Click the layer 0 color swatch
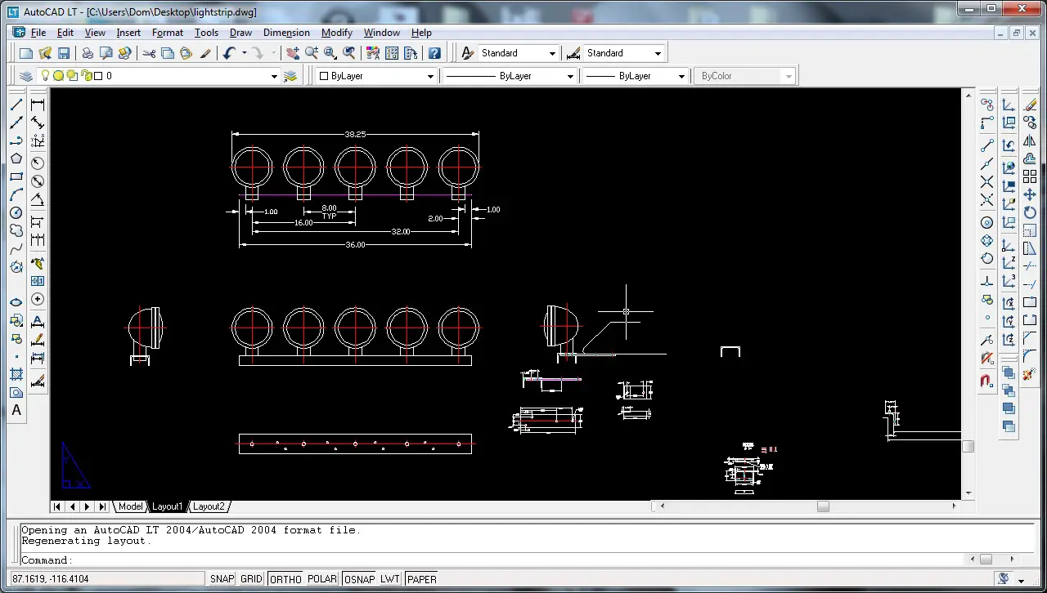The image size is (1047, 593). [98, 76]
